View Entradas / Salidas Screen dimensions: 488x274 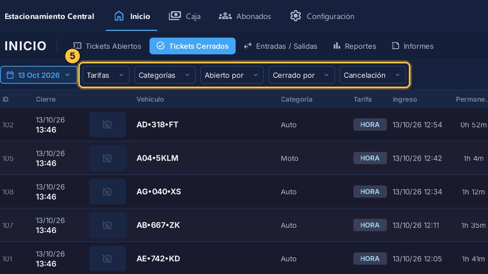(x=280, y=46)
